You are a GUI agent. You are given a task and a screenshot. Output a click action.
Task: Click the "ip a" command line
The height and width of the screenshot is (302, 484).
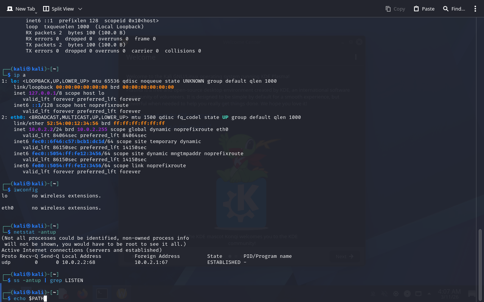click(20, 75)
